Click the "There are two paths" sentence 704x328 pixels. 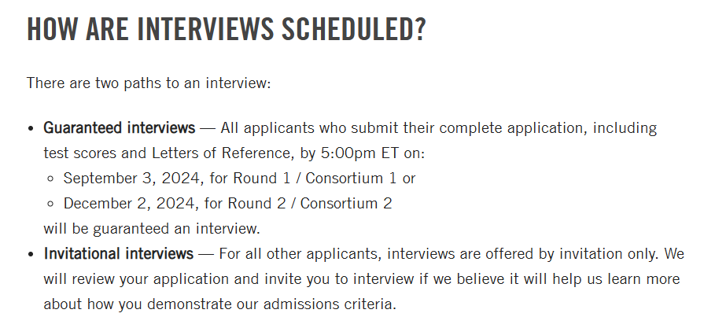148,83
